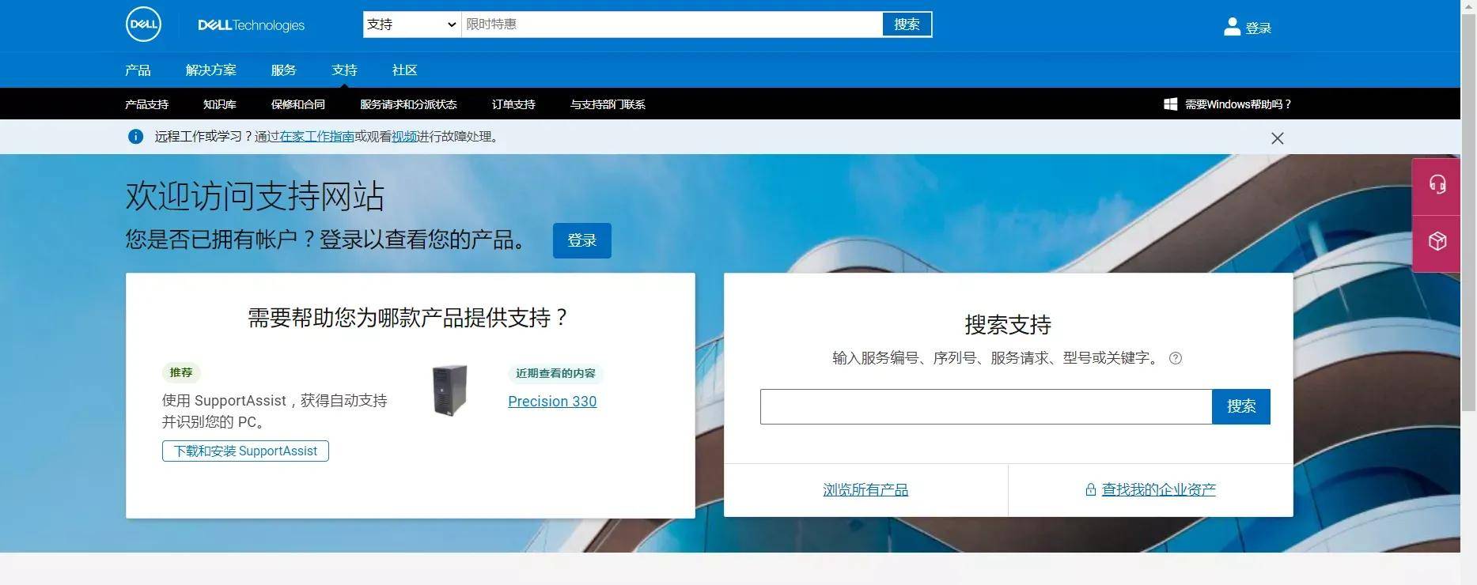Click the Dell Technologies wordmark logo
The image size is (1477, 585).
click(x=251, y=25)
